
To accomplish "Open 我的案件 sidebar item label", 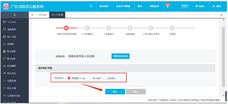I will [12, 29].
